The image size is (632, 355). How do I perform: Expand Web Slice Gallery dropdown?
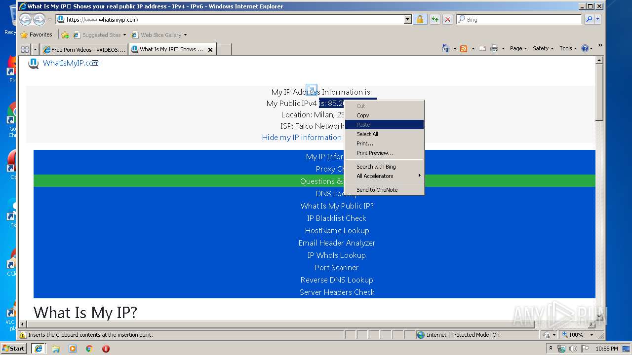[185, 35]
